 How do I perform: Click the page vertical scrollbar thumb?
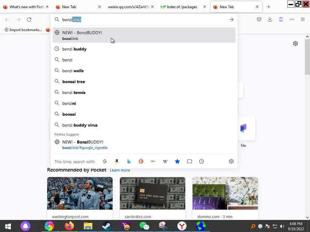(307, 57)
